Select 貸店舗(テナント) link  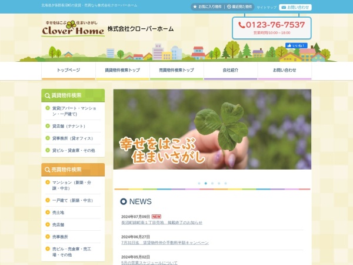[x=69, y=126]
